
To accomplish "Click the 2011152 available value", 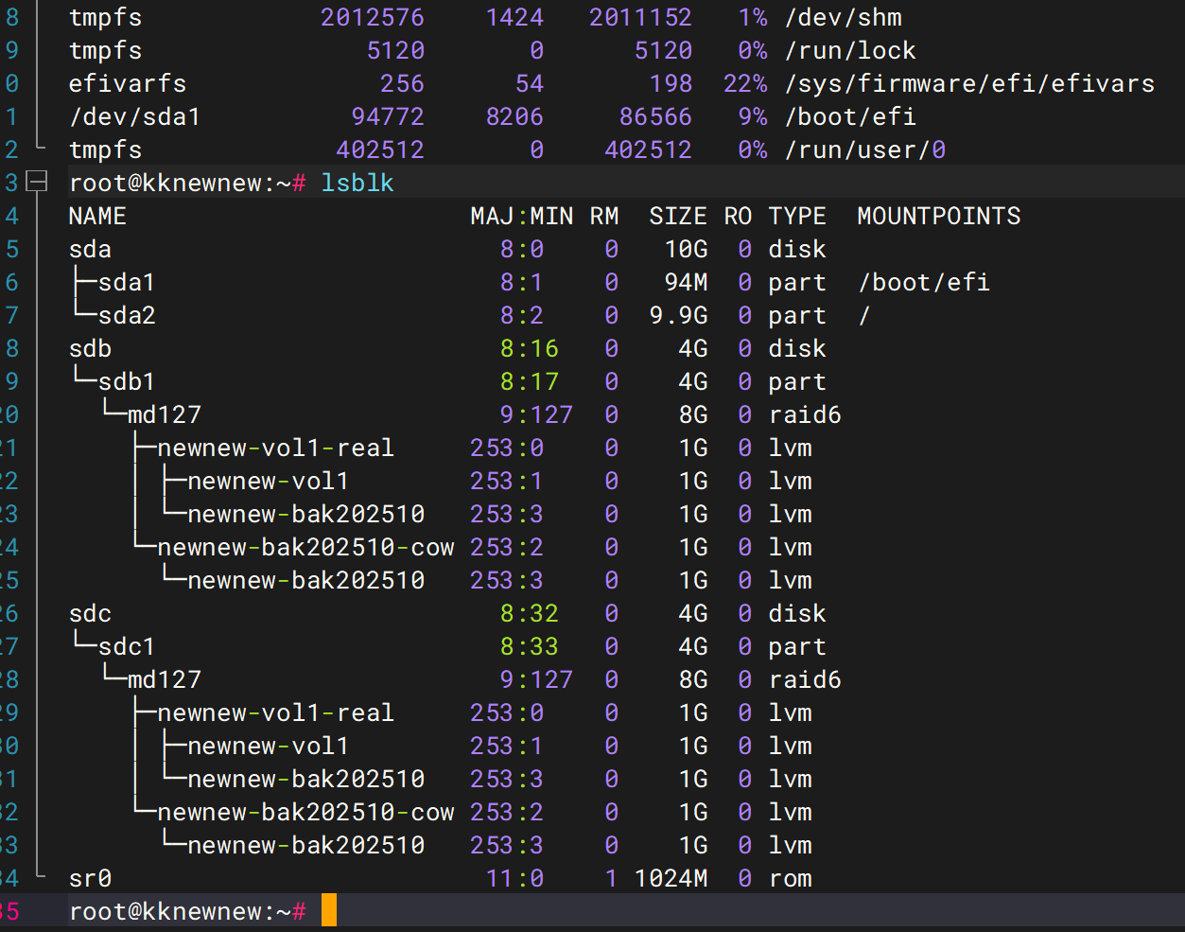I will point(641,17).
